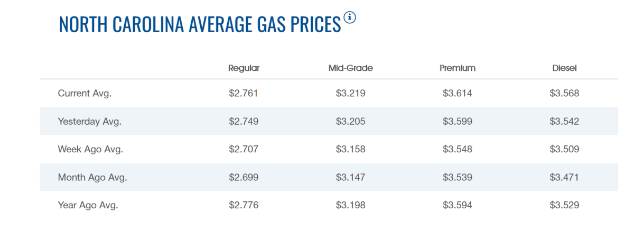This screenshot has width=634, height=240.
Task: Click the Year Ago Avg. row label
Action: [88, 205]
